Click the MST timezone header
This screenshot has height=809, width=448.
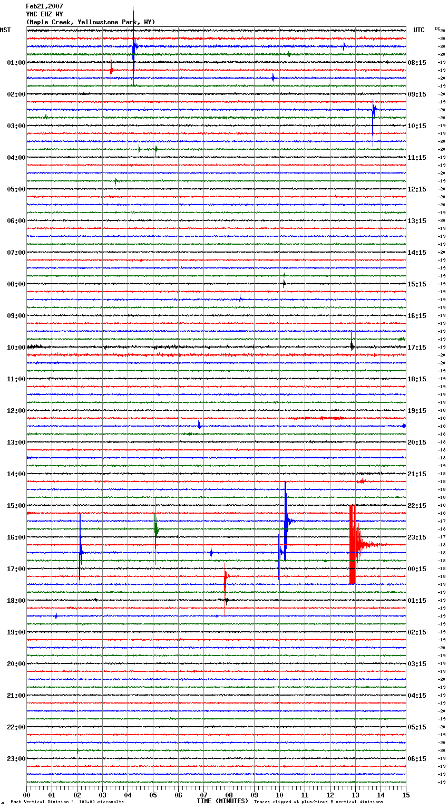point(5,30)
